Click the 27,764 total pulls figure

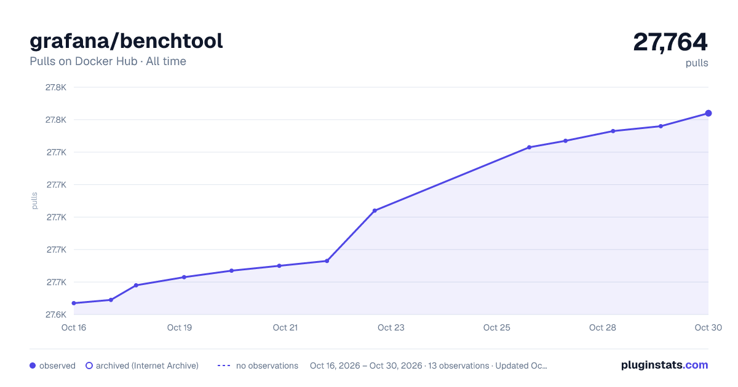coord(670,42)
